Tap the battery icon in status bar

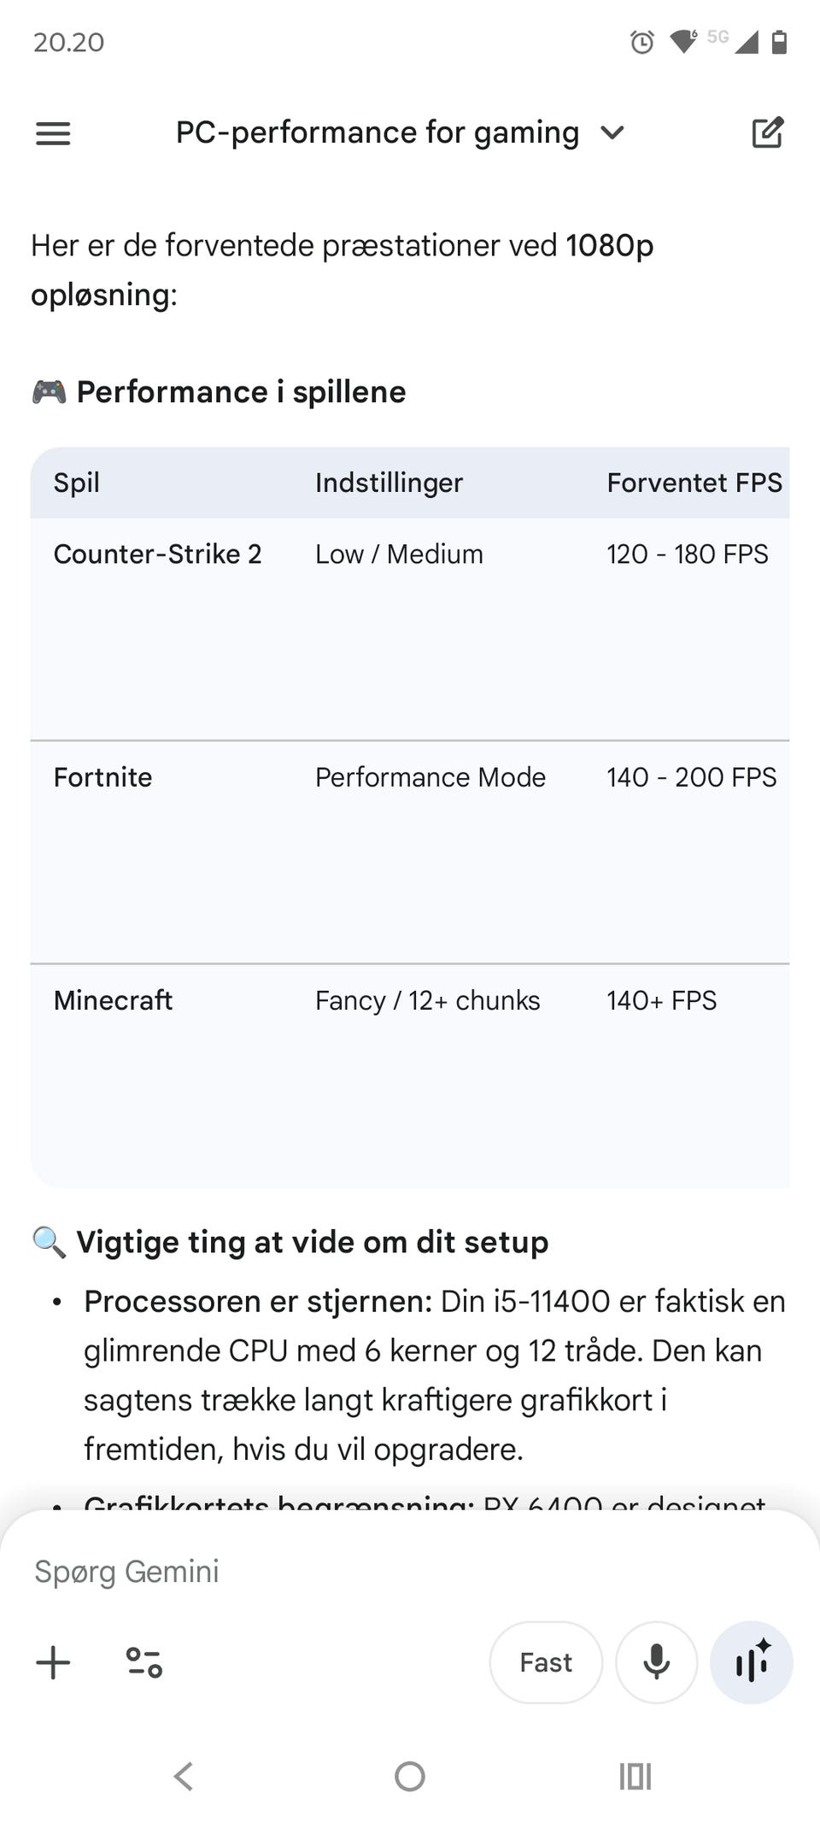[779, 42]
